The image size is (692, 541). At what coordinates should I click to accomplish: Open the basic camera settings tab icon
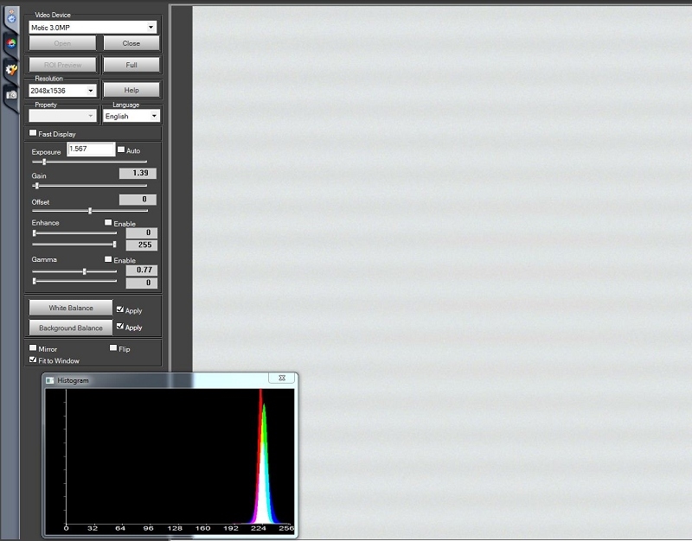11,16
